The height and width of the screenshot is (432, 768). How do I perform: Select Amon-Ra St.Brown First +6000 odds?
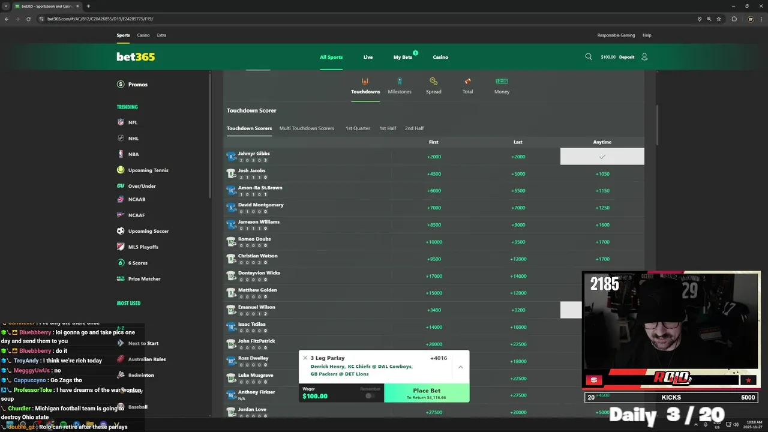click(x=434, y=191)
